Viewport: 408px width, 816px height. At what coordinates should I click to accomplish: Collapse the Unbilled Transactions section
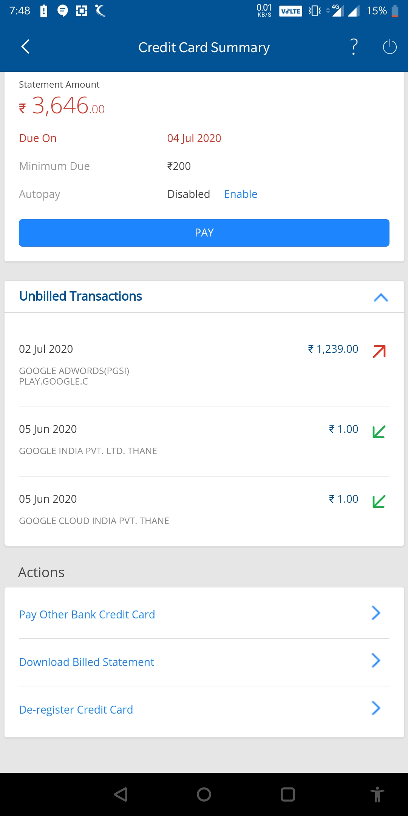pos(381,297)
